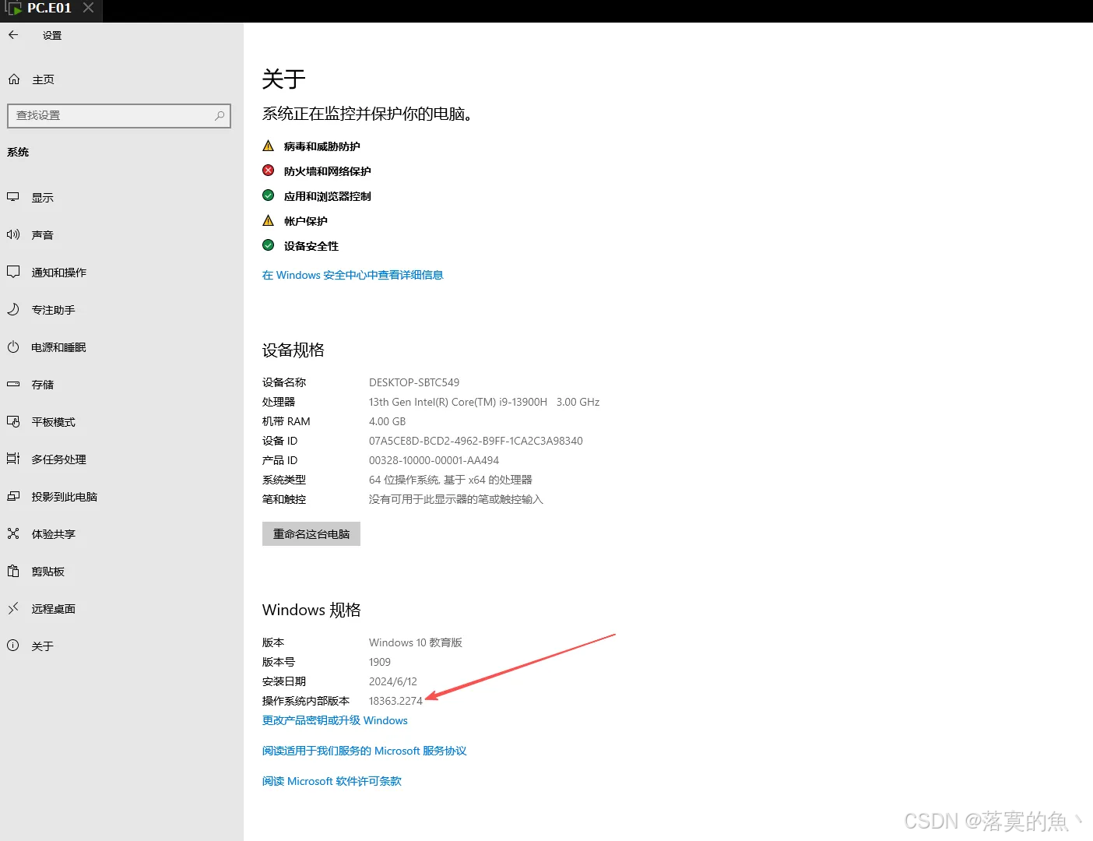This screenshot has width=1093, height=841.
Task: Click 帐户保护 status text
Action: click(x=305, y=221)
